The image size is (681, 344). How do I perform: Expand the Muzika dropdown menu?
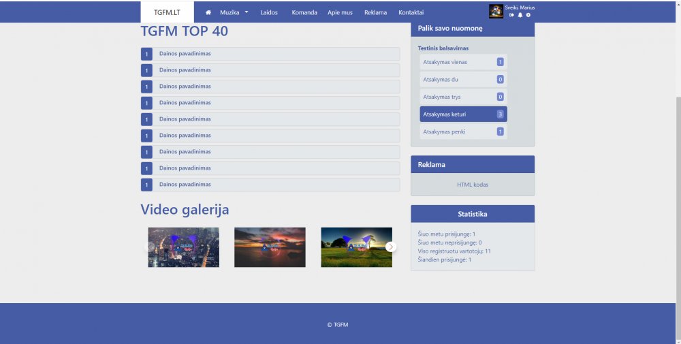[x=234, y=12]
